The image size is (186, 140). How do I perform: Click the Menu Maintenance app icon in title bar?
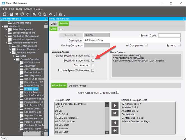3,3
